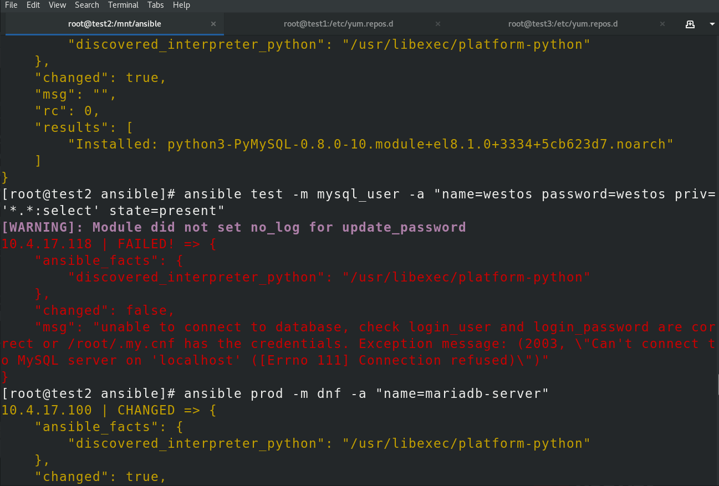Image resolution: width=719 pixels, height=486 pixels.
Task: Open the Help menu
Action: click(181, 5)
